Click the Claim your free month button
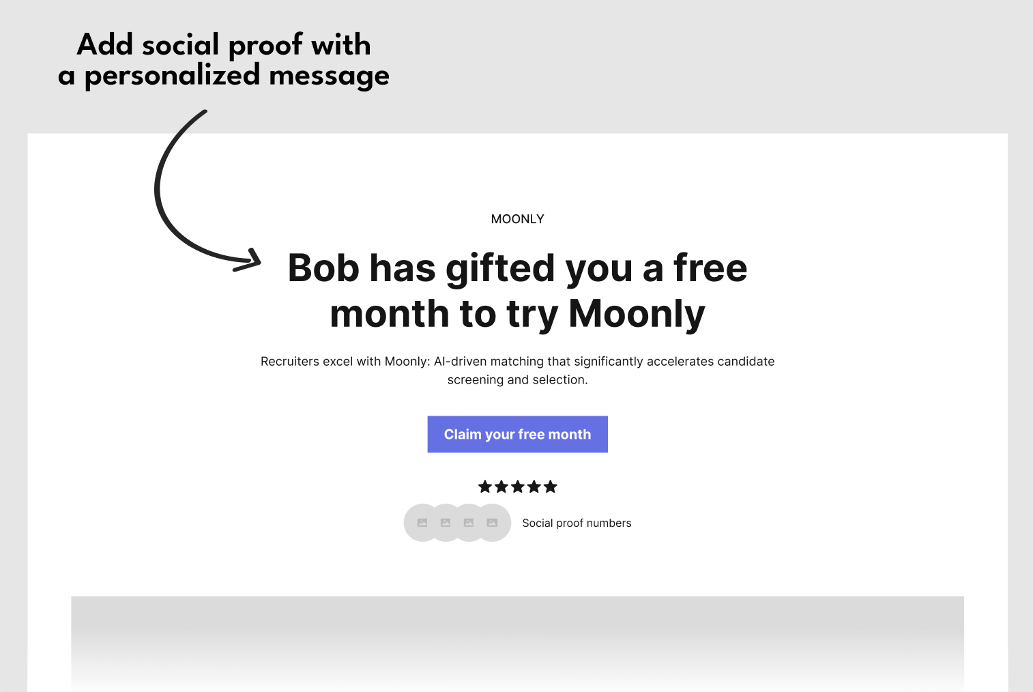Image resolution: width=1033 pixels, height=692 pixels. point(517,434)
